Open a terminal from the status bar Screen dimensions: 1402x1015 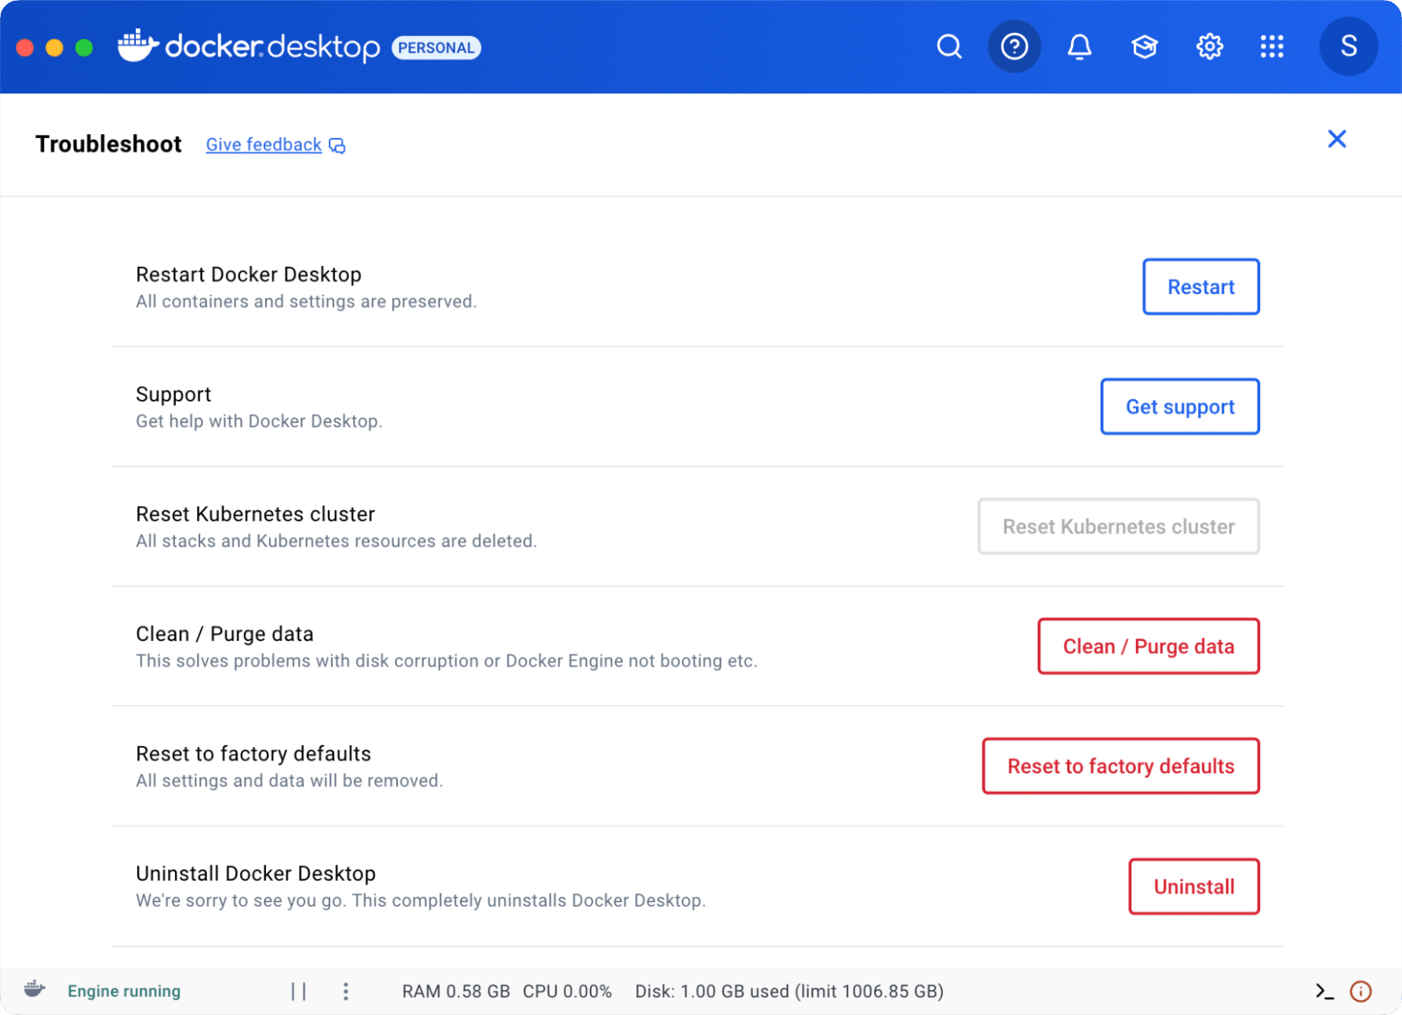pos(1326,991)
